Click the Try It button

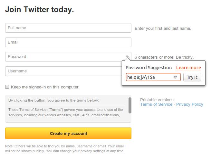coord(192,77)
